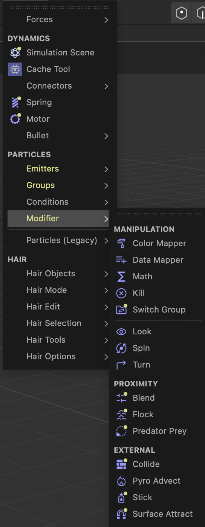Select the Math sigma icon
The width and height of the screenshot is (205, 527).
tap(121, 276)
